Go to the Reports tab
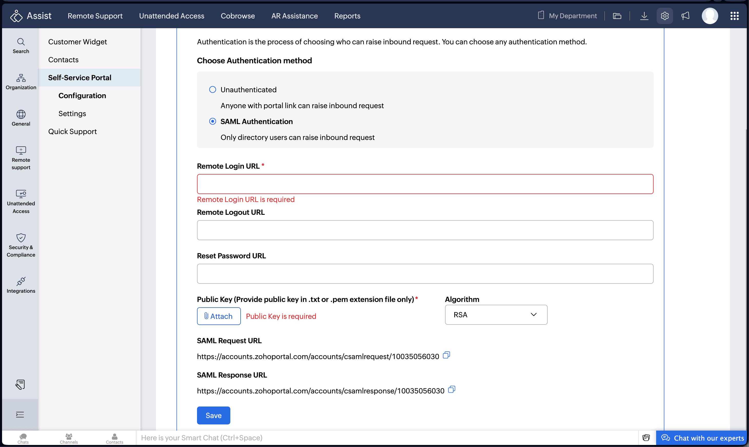 (x=347, y=16)
